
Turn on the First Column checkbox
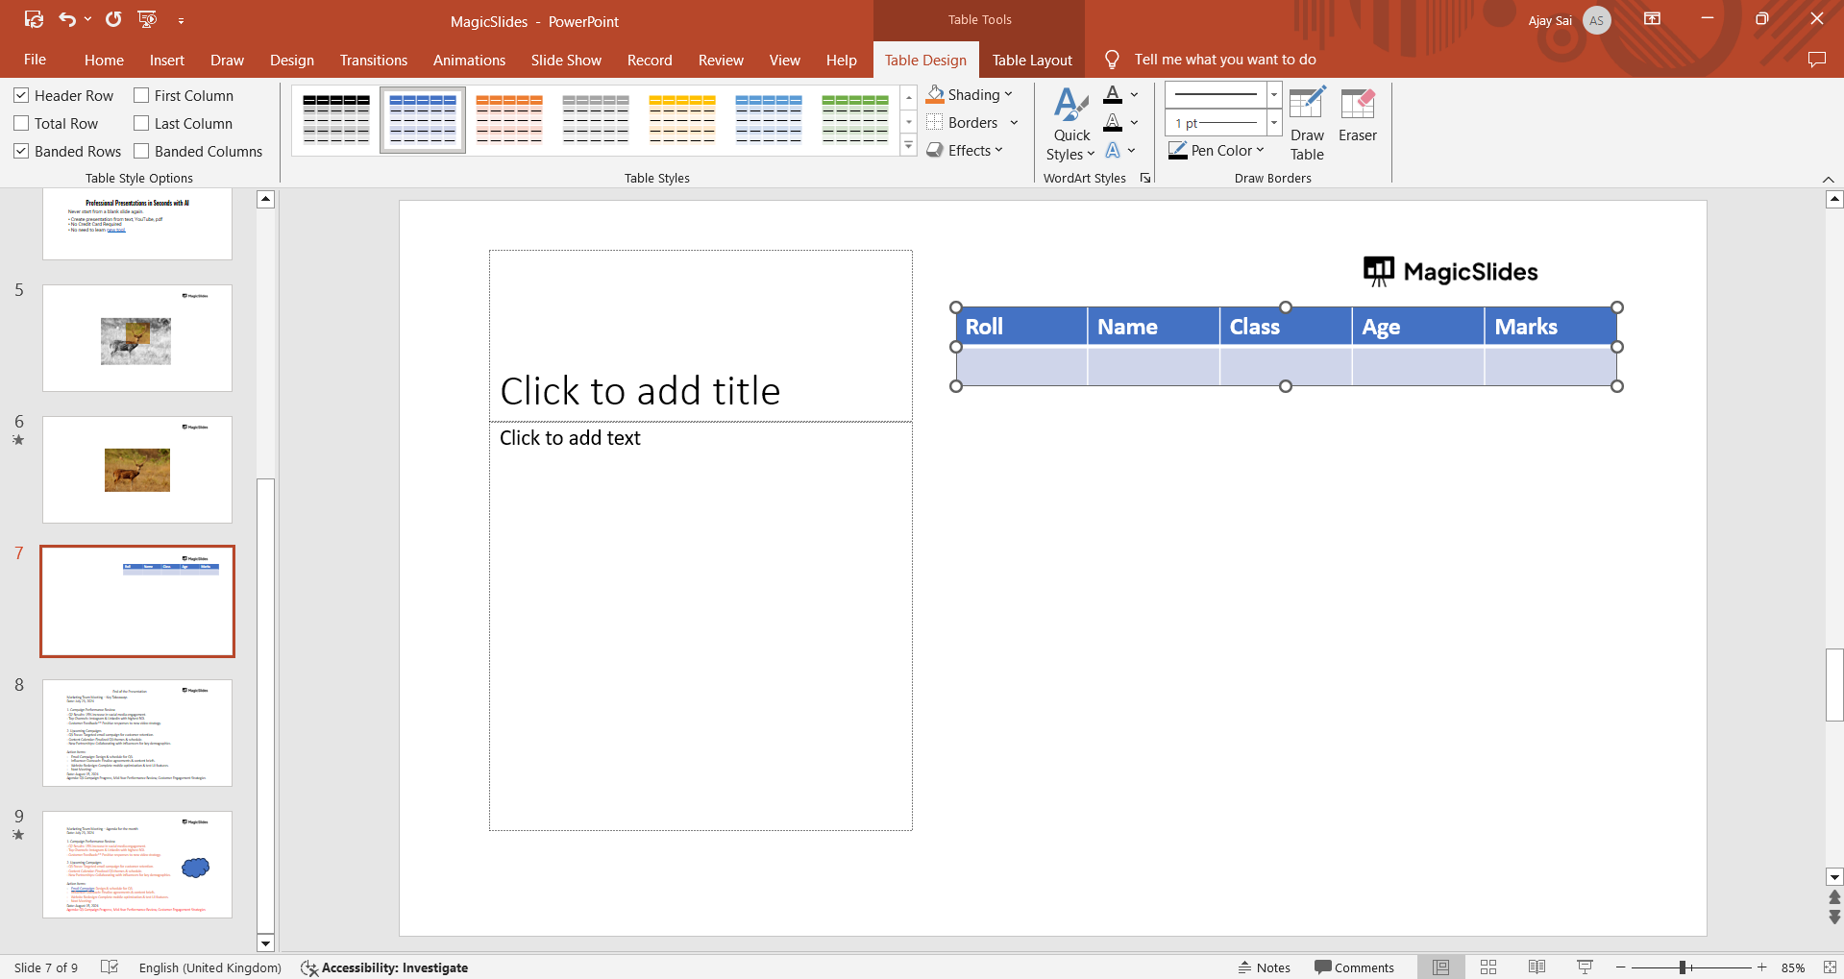pyautogui.click(x=141, y=95)
